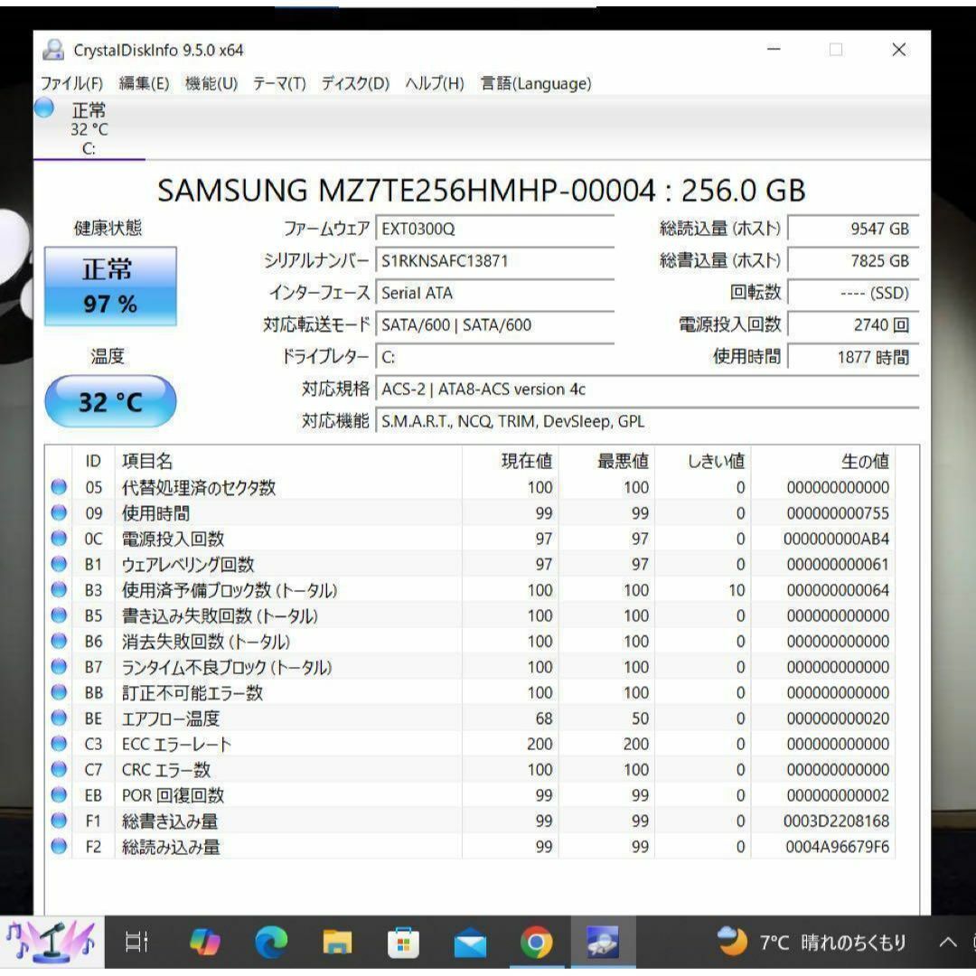Image resolution: width=976 pixels, height=976 pixels.
Task: Click the features field S.M.A.R.T., NCQ, TRIM
Action: click(x=647, y=421)
